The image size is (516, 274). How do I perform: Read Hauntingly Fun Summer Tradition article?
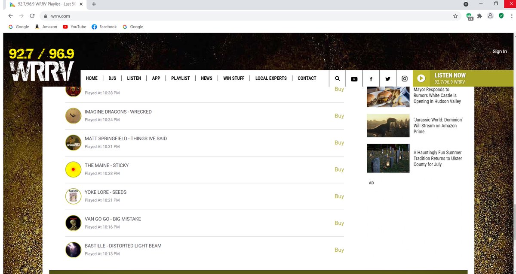pyautogui.click(x=437, y=158)
